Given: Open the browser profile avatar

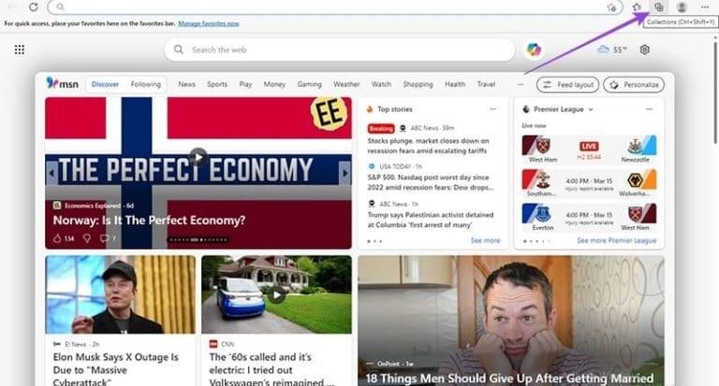Looking at the screenshot, I should tap(682, 7).
